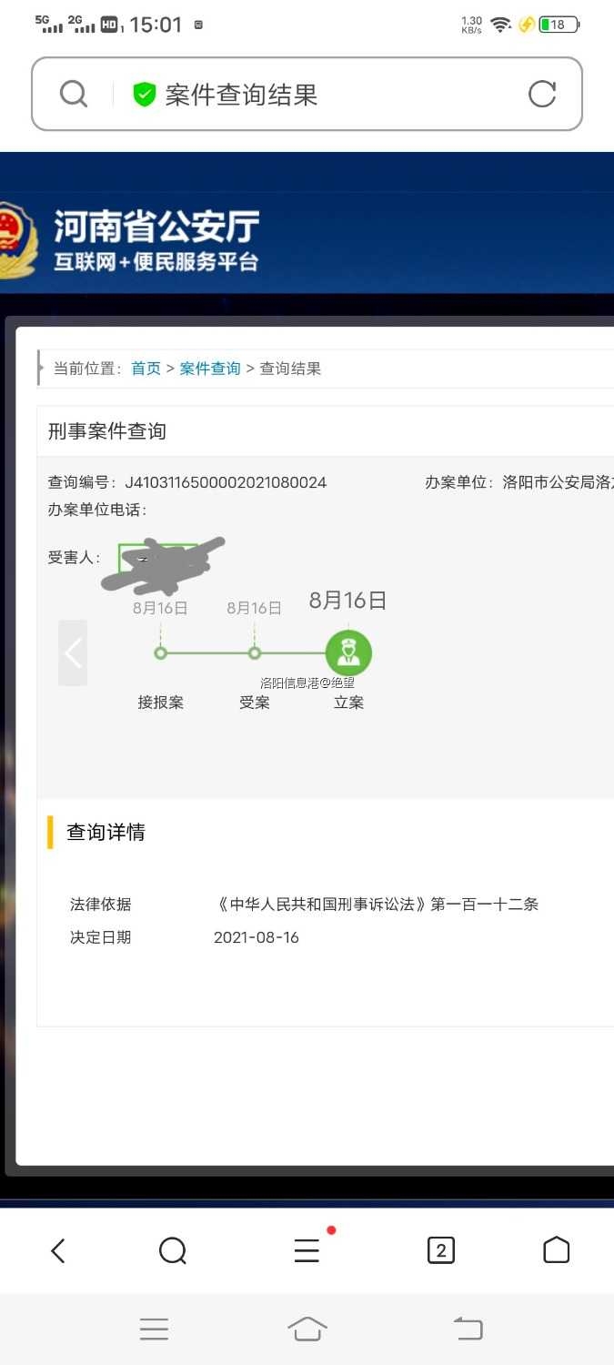Viewport: 614px width, 1365px height.
Task: Tap the Android home navigation button
Action: [307, 1330]
